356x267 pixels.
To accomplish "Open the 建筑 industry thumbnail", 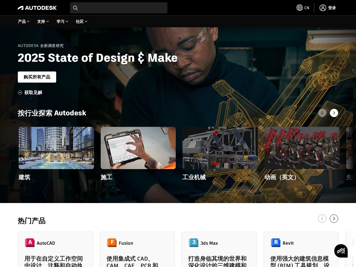I will click(x=56, y=148).
